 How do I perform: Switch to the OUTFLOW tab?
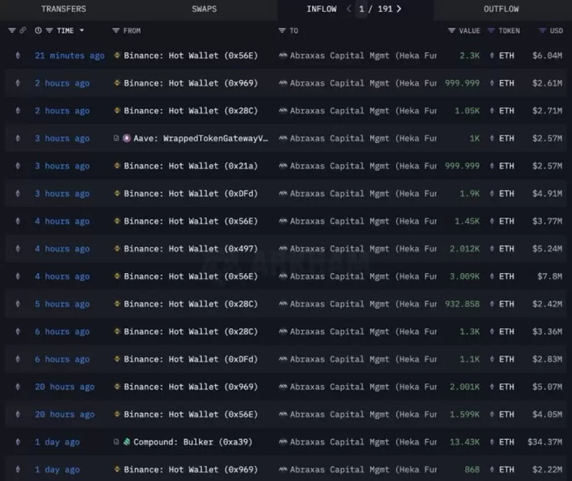501,9
